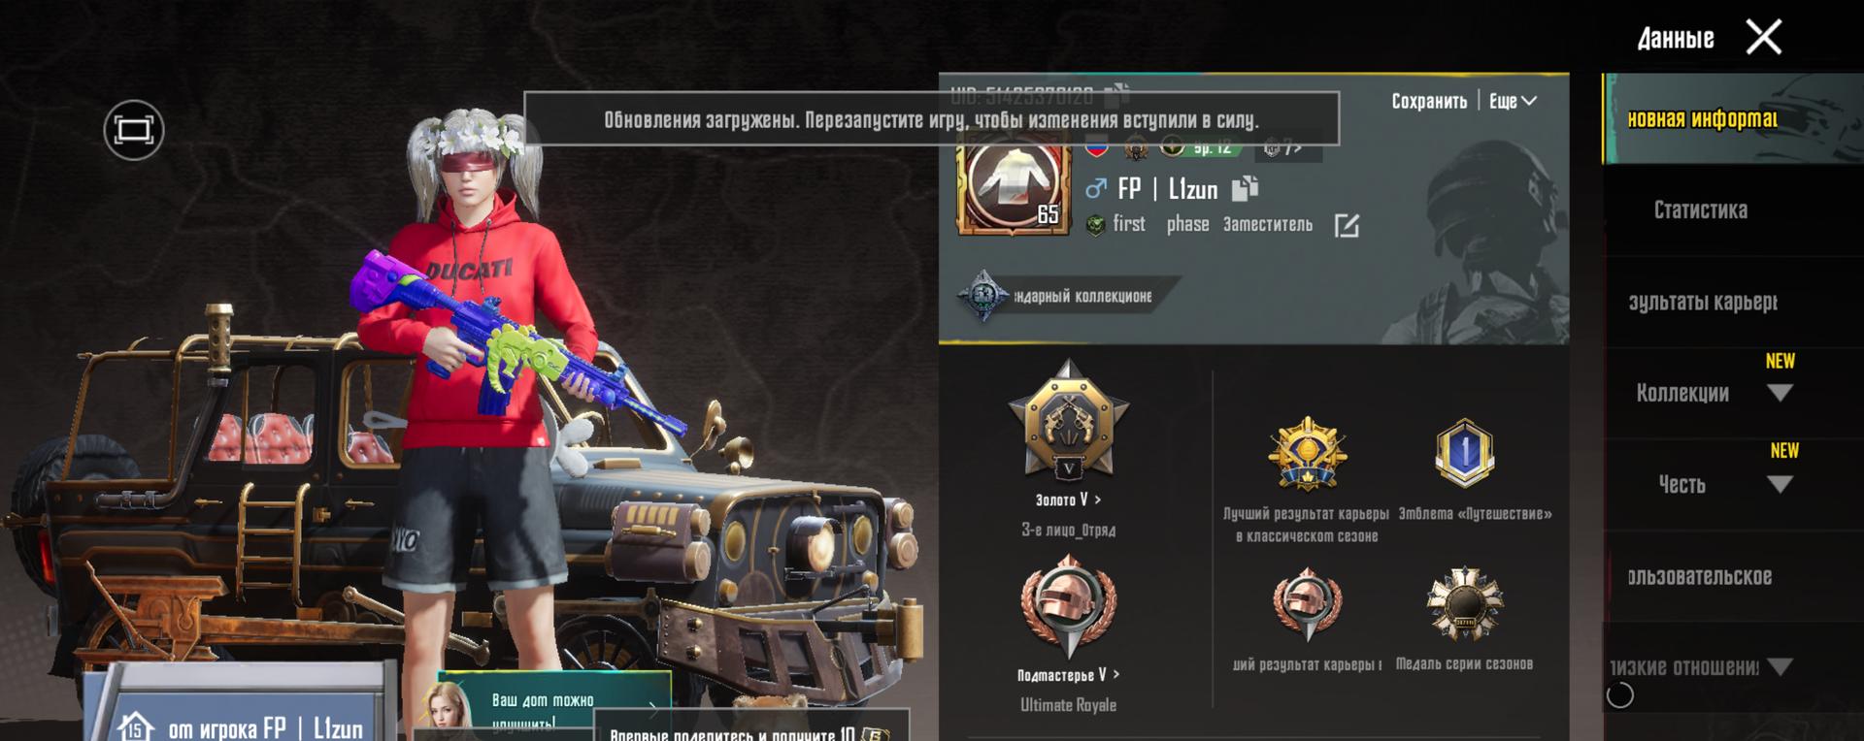Open the legendary collector badge banner
This screenshot has width=1864, height=741.
[x=1068, y=296]
